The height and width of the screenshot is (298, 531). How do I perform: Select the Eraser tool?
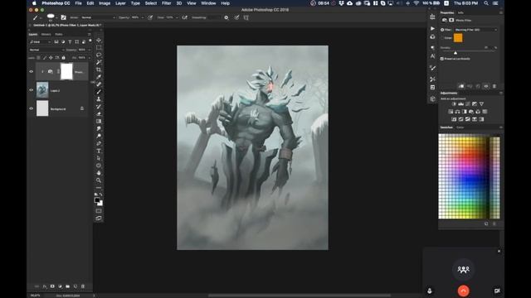(99, 114)
